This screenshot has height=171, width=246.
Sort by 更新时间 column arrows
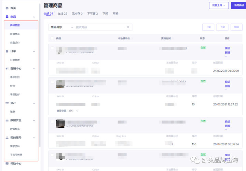pos(173,39)
